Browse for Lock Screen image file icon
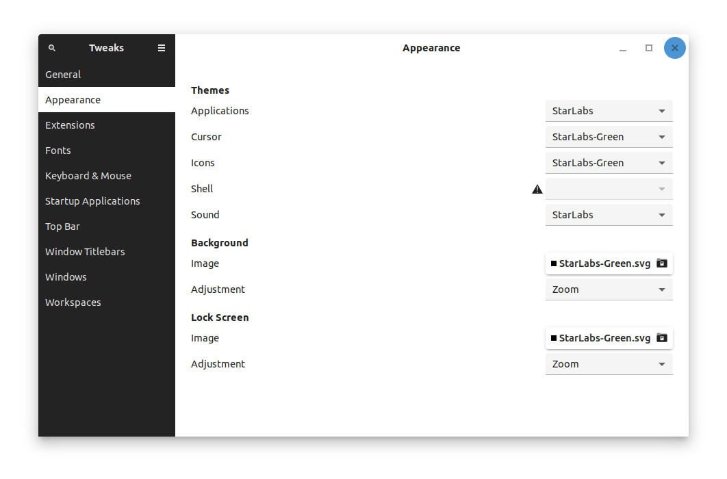The height and width of the screenshot is (479, 727). (662, 338)
